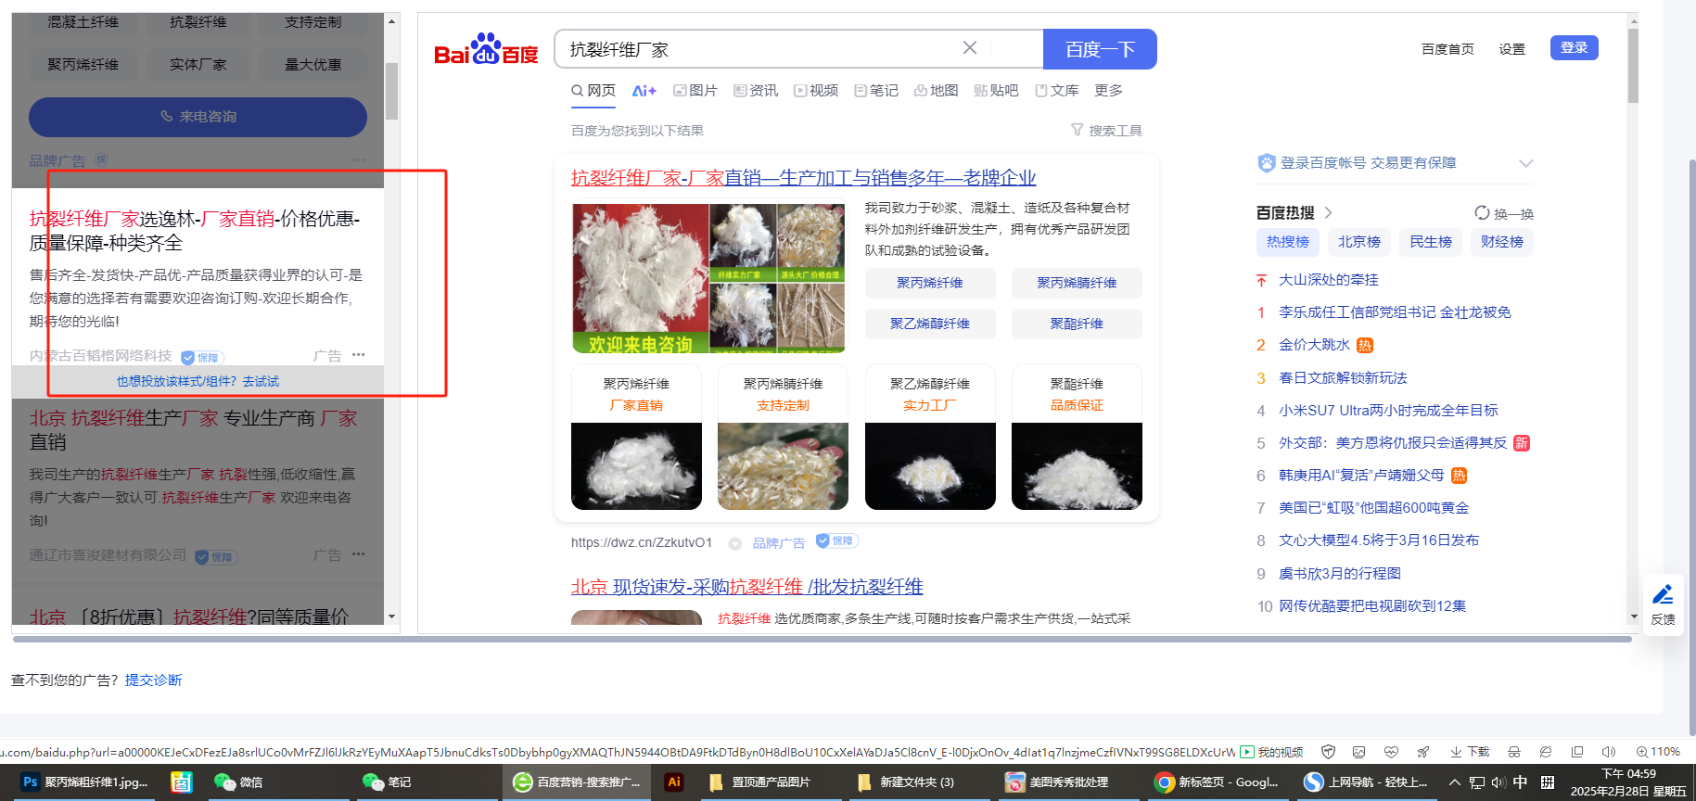Select the 热搜榜 tab
This screenshot has height=801, width=1696.
coord(1288,242)
